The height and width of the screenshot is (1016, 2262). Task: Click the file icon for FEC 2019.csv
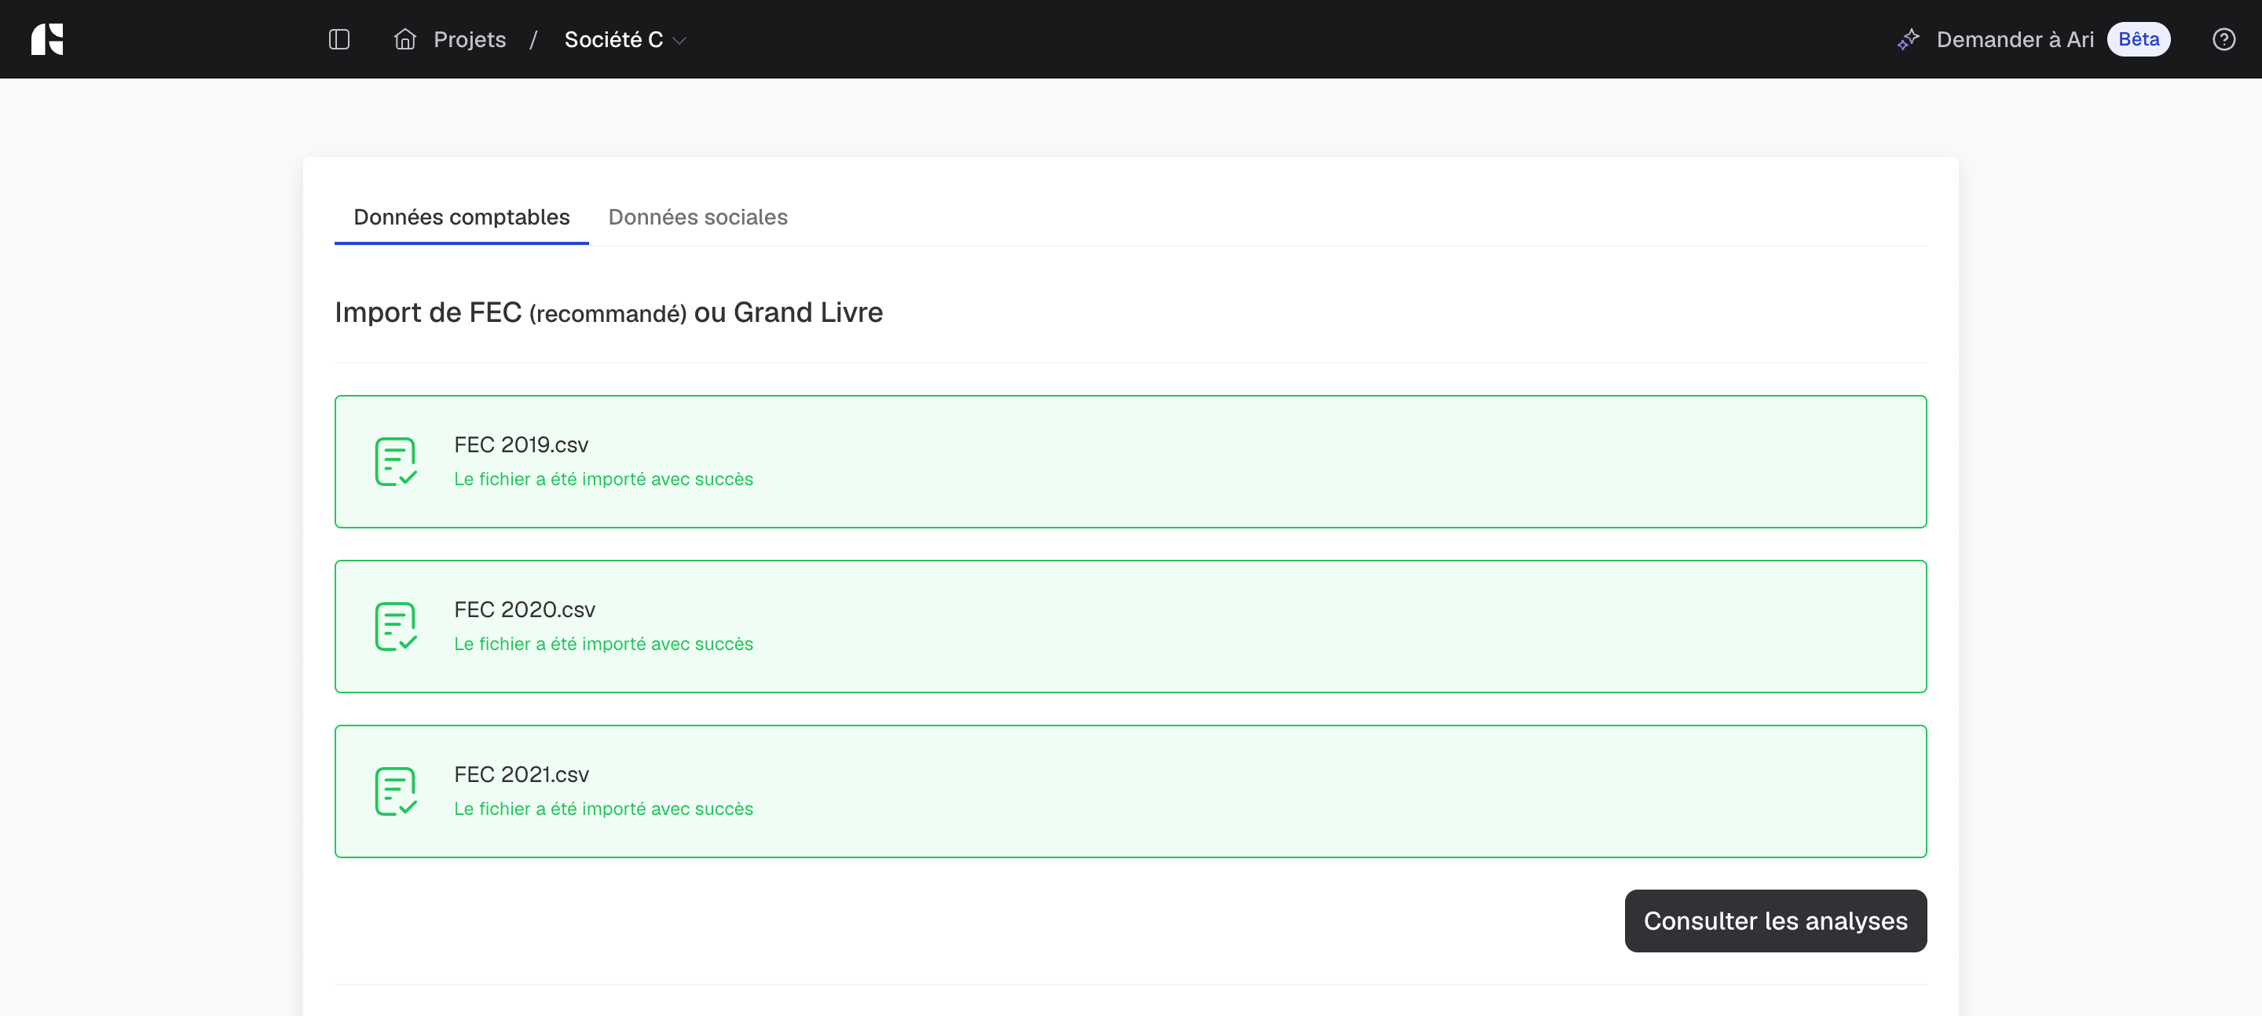396,462
